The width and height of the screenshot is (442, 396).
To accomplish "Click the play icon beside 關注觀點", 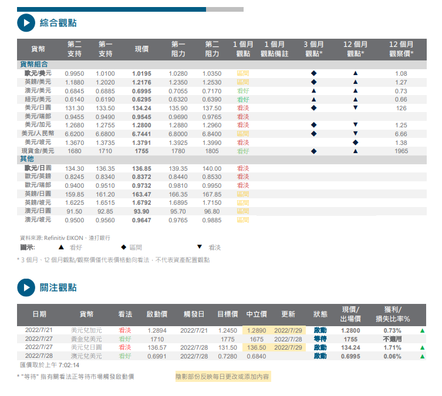I will [26, 287].
